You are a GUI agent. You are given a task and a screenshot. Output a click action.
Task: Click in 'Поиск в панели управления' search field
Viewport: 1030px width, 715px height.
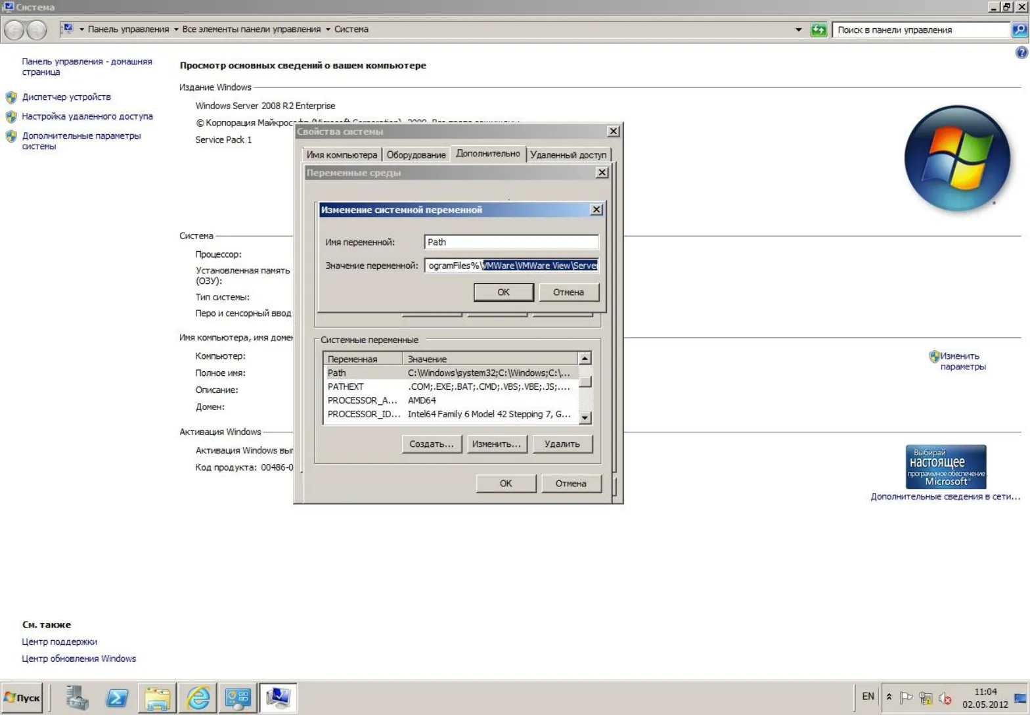click(921, 30)
